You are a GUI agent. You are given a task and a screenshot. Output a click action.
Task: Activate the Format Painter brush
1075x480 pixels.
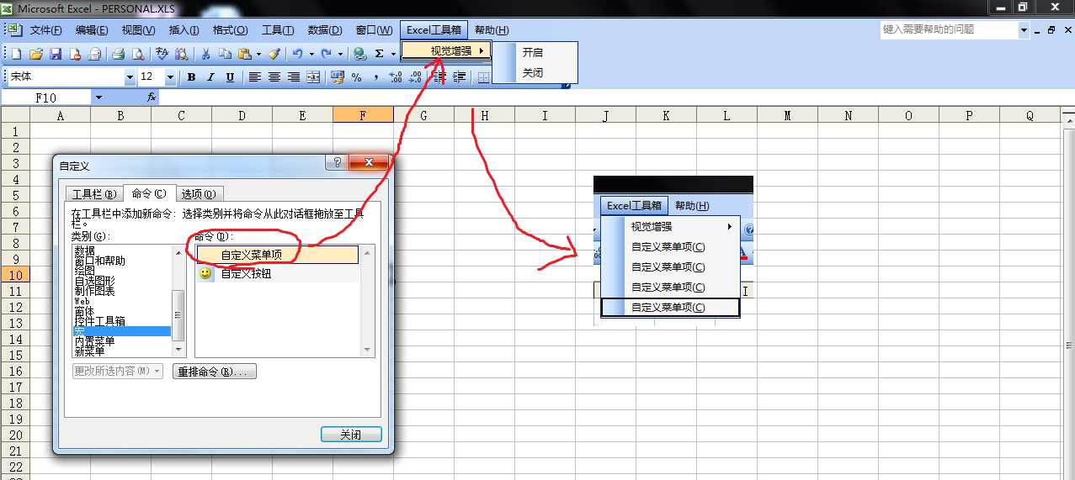coord(274,54)
